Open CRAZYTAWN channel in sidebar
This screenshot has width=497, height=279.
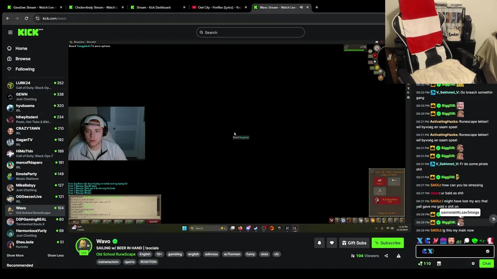pos(35,131)
